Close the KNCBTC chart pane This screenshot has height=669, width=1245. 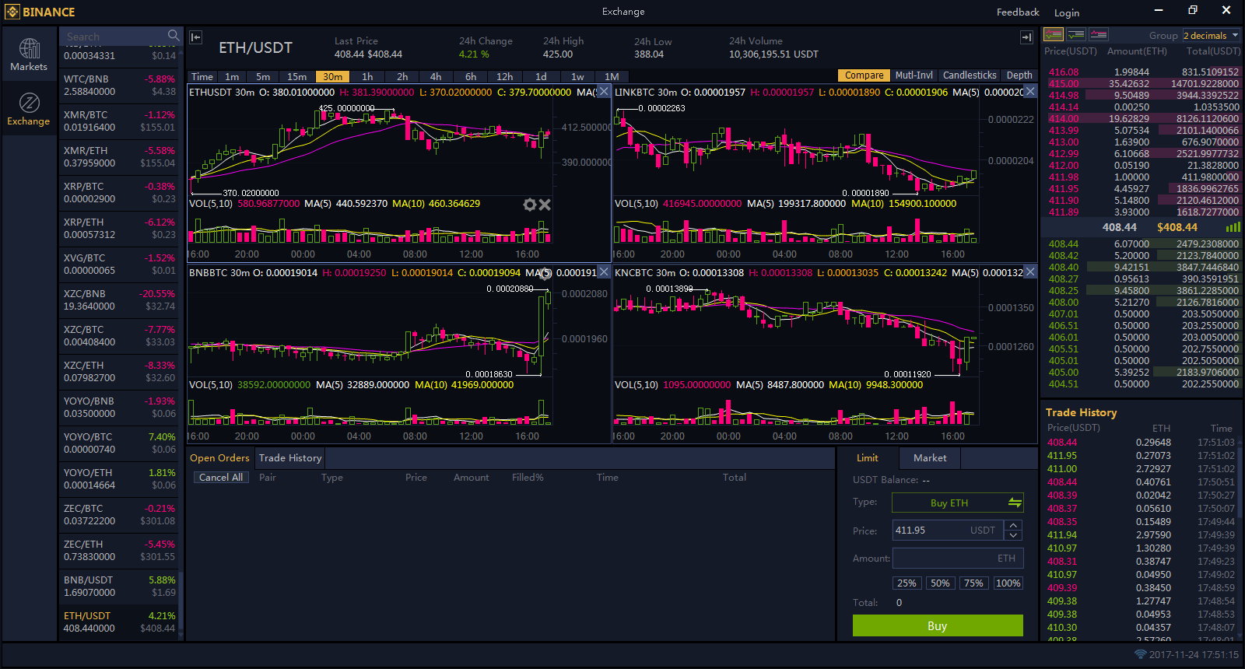(x=1030, y=272)
